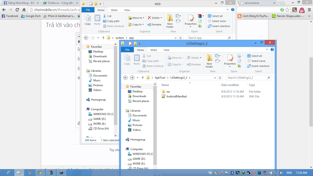Click New folder icon in LGSettings3_2 ribbon

[x=209, y=61]
